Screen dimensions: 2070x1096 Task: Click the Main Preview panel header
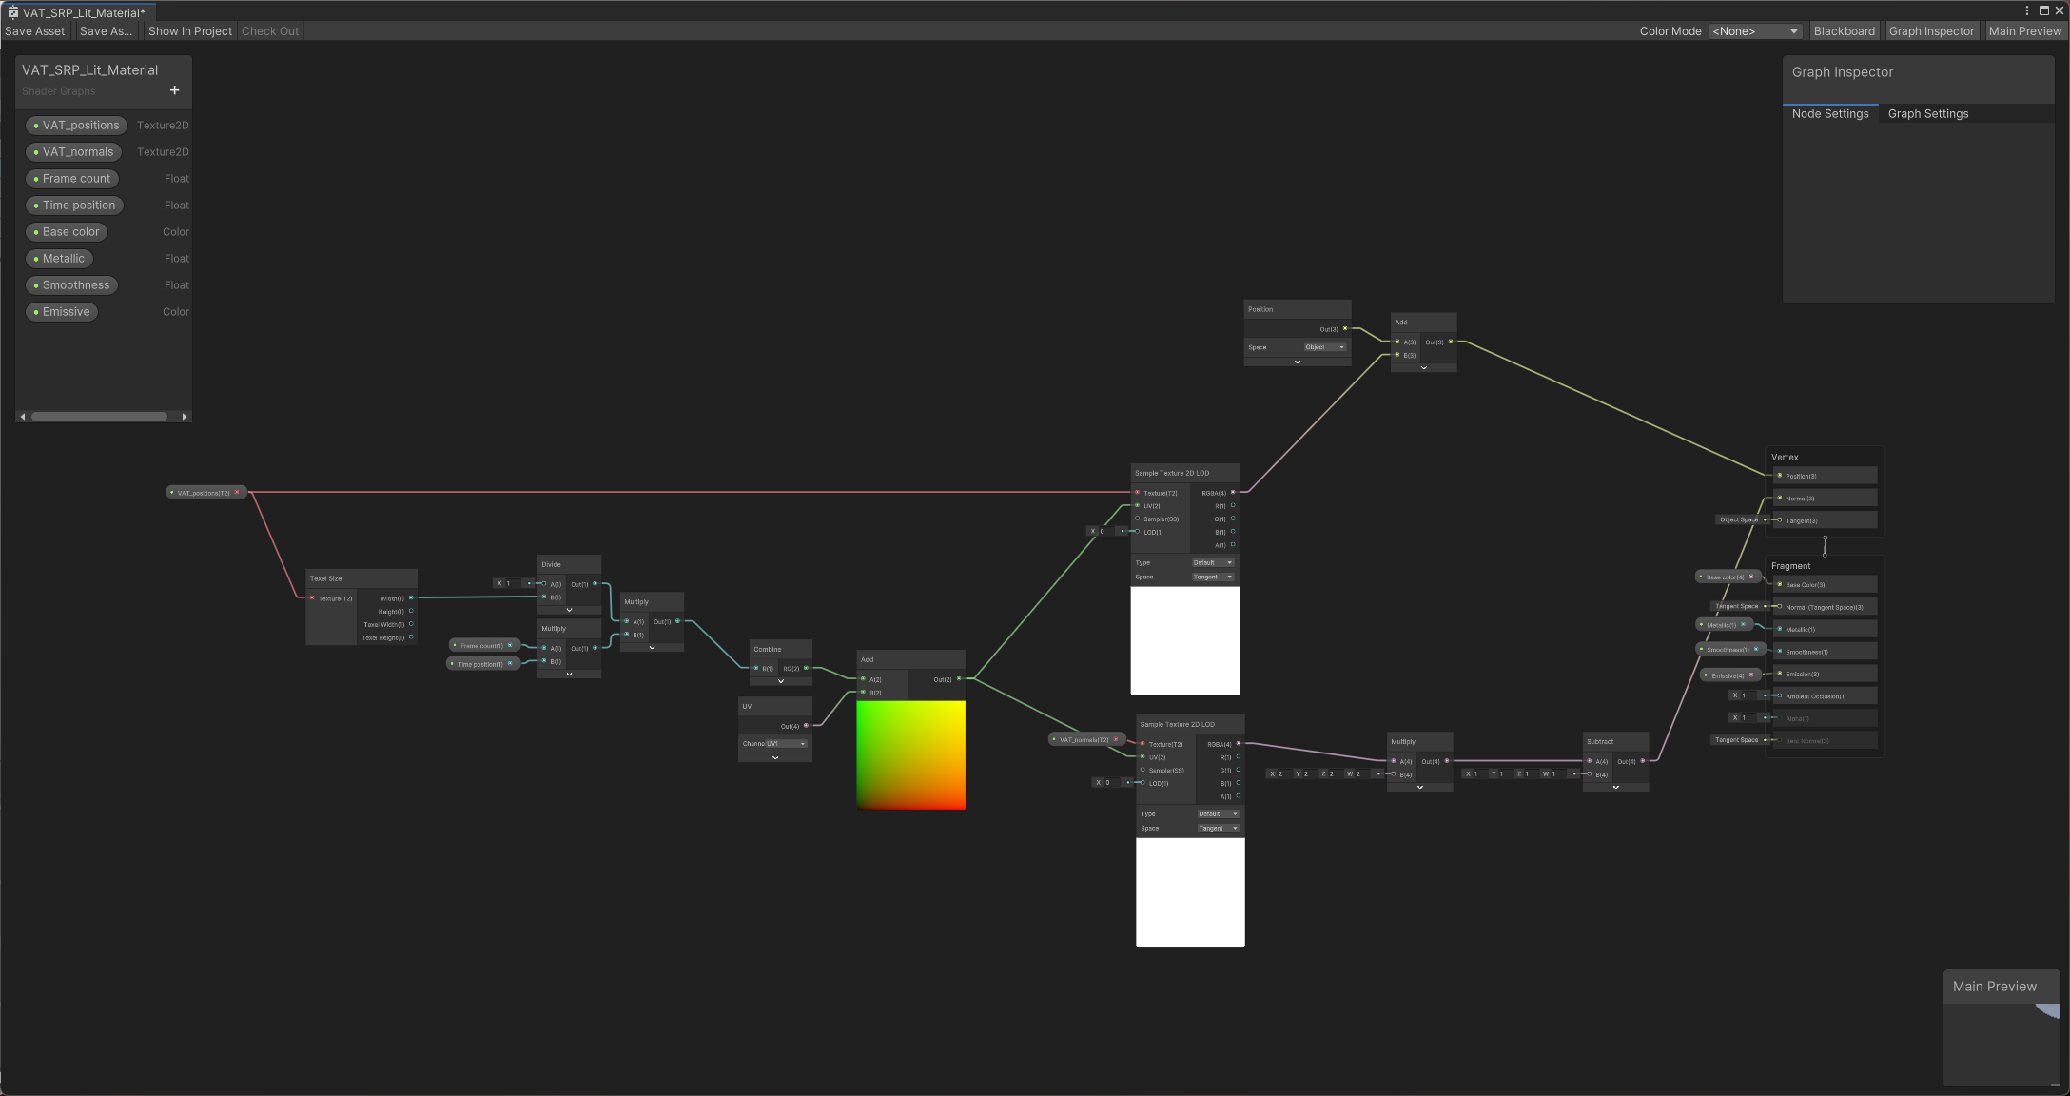pyautogui.click(x=2002, y=986)
